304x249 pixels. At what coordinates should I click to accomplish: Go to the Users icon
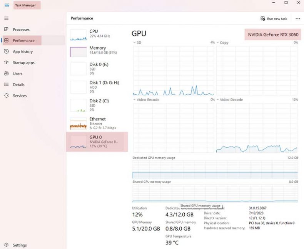point(6,74)
